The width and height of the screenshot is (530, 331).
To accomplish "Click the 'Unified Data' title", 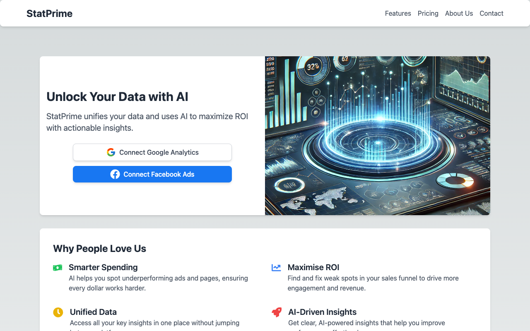I will tap(93, 312).
